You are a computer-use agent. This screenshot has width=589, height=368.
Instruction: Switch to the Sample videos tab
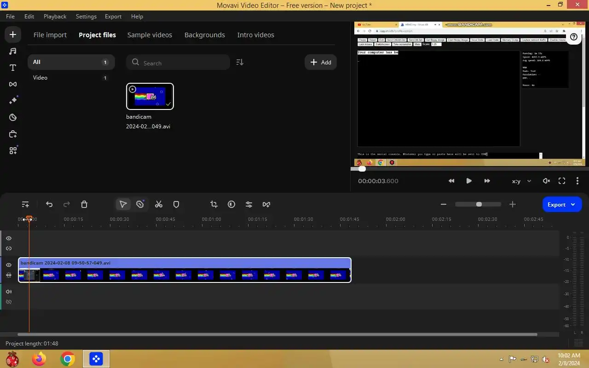coord(150,35)
